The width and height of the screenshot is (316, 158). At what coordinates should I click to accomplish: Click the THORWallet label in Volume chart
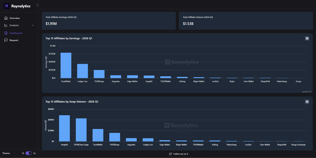click(198, 145)
